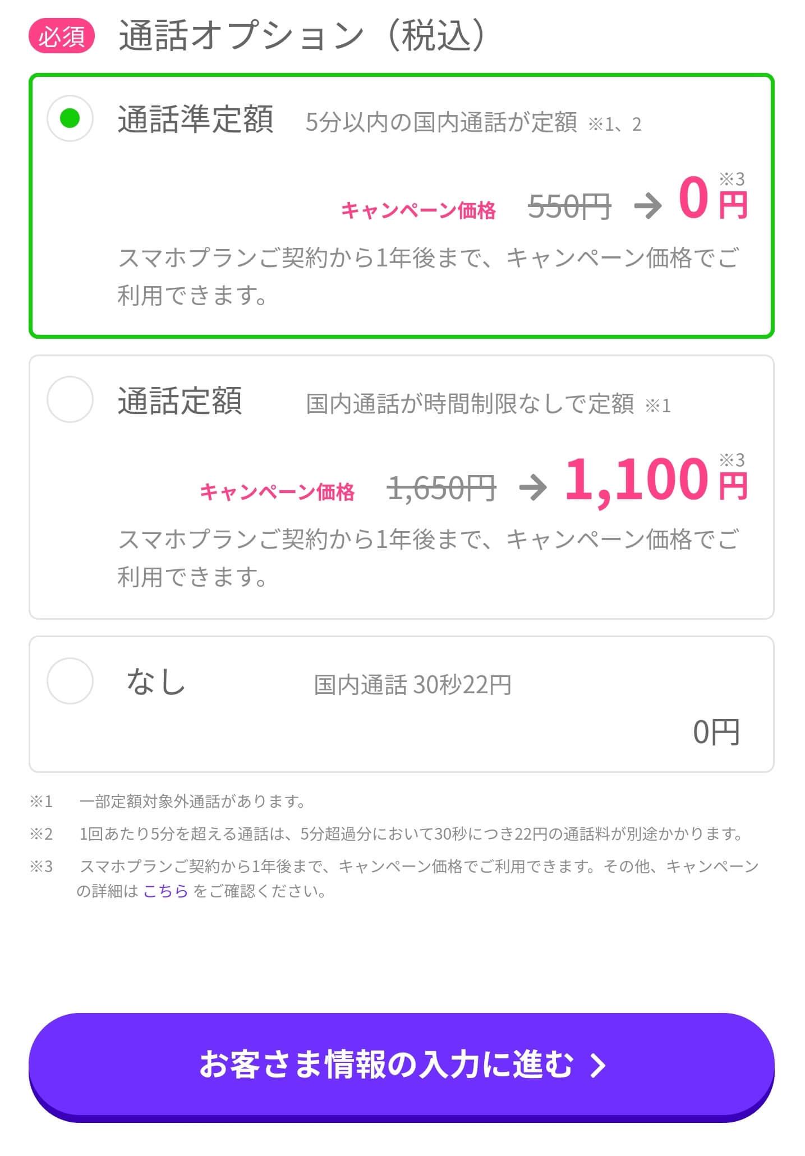Click the struck-through 1,650円 original price
The height and width of the screenshot is (1156, 805).
click(x=441, y=487)
